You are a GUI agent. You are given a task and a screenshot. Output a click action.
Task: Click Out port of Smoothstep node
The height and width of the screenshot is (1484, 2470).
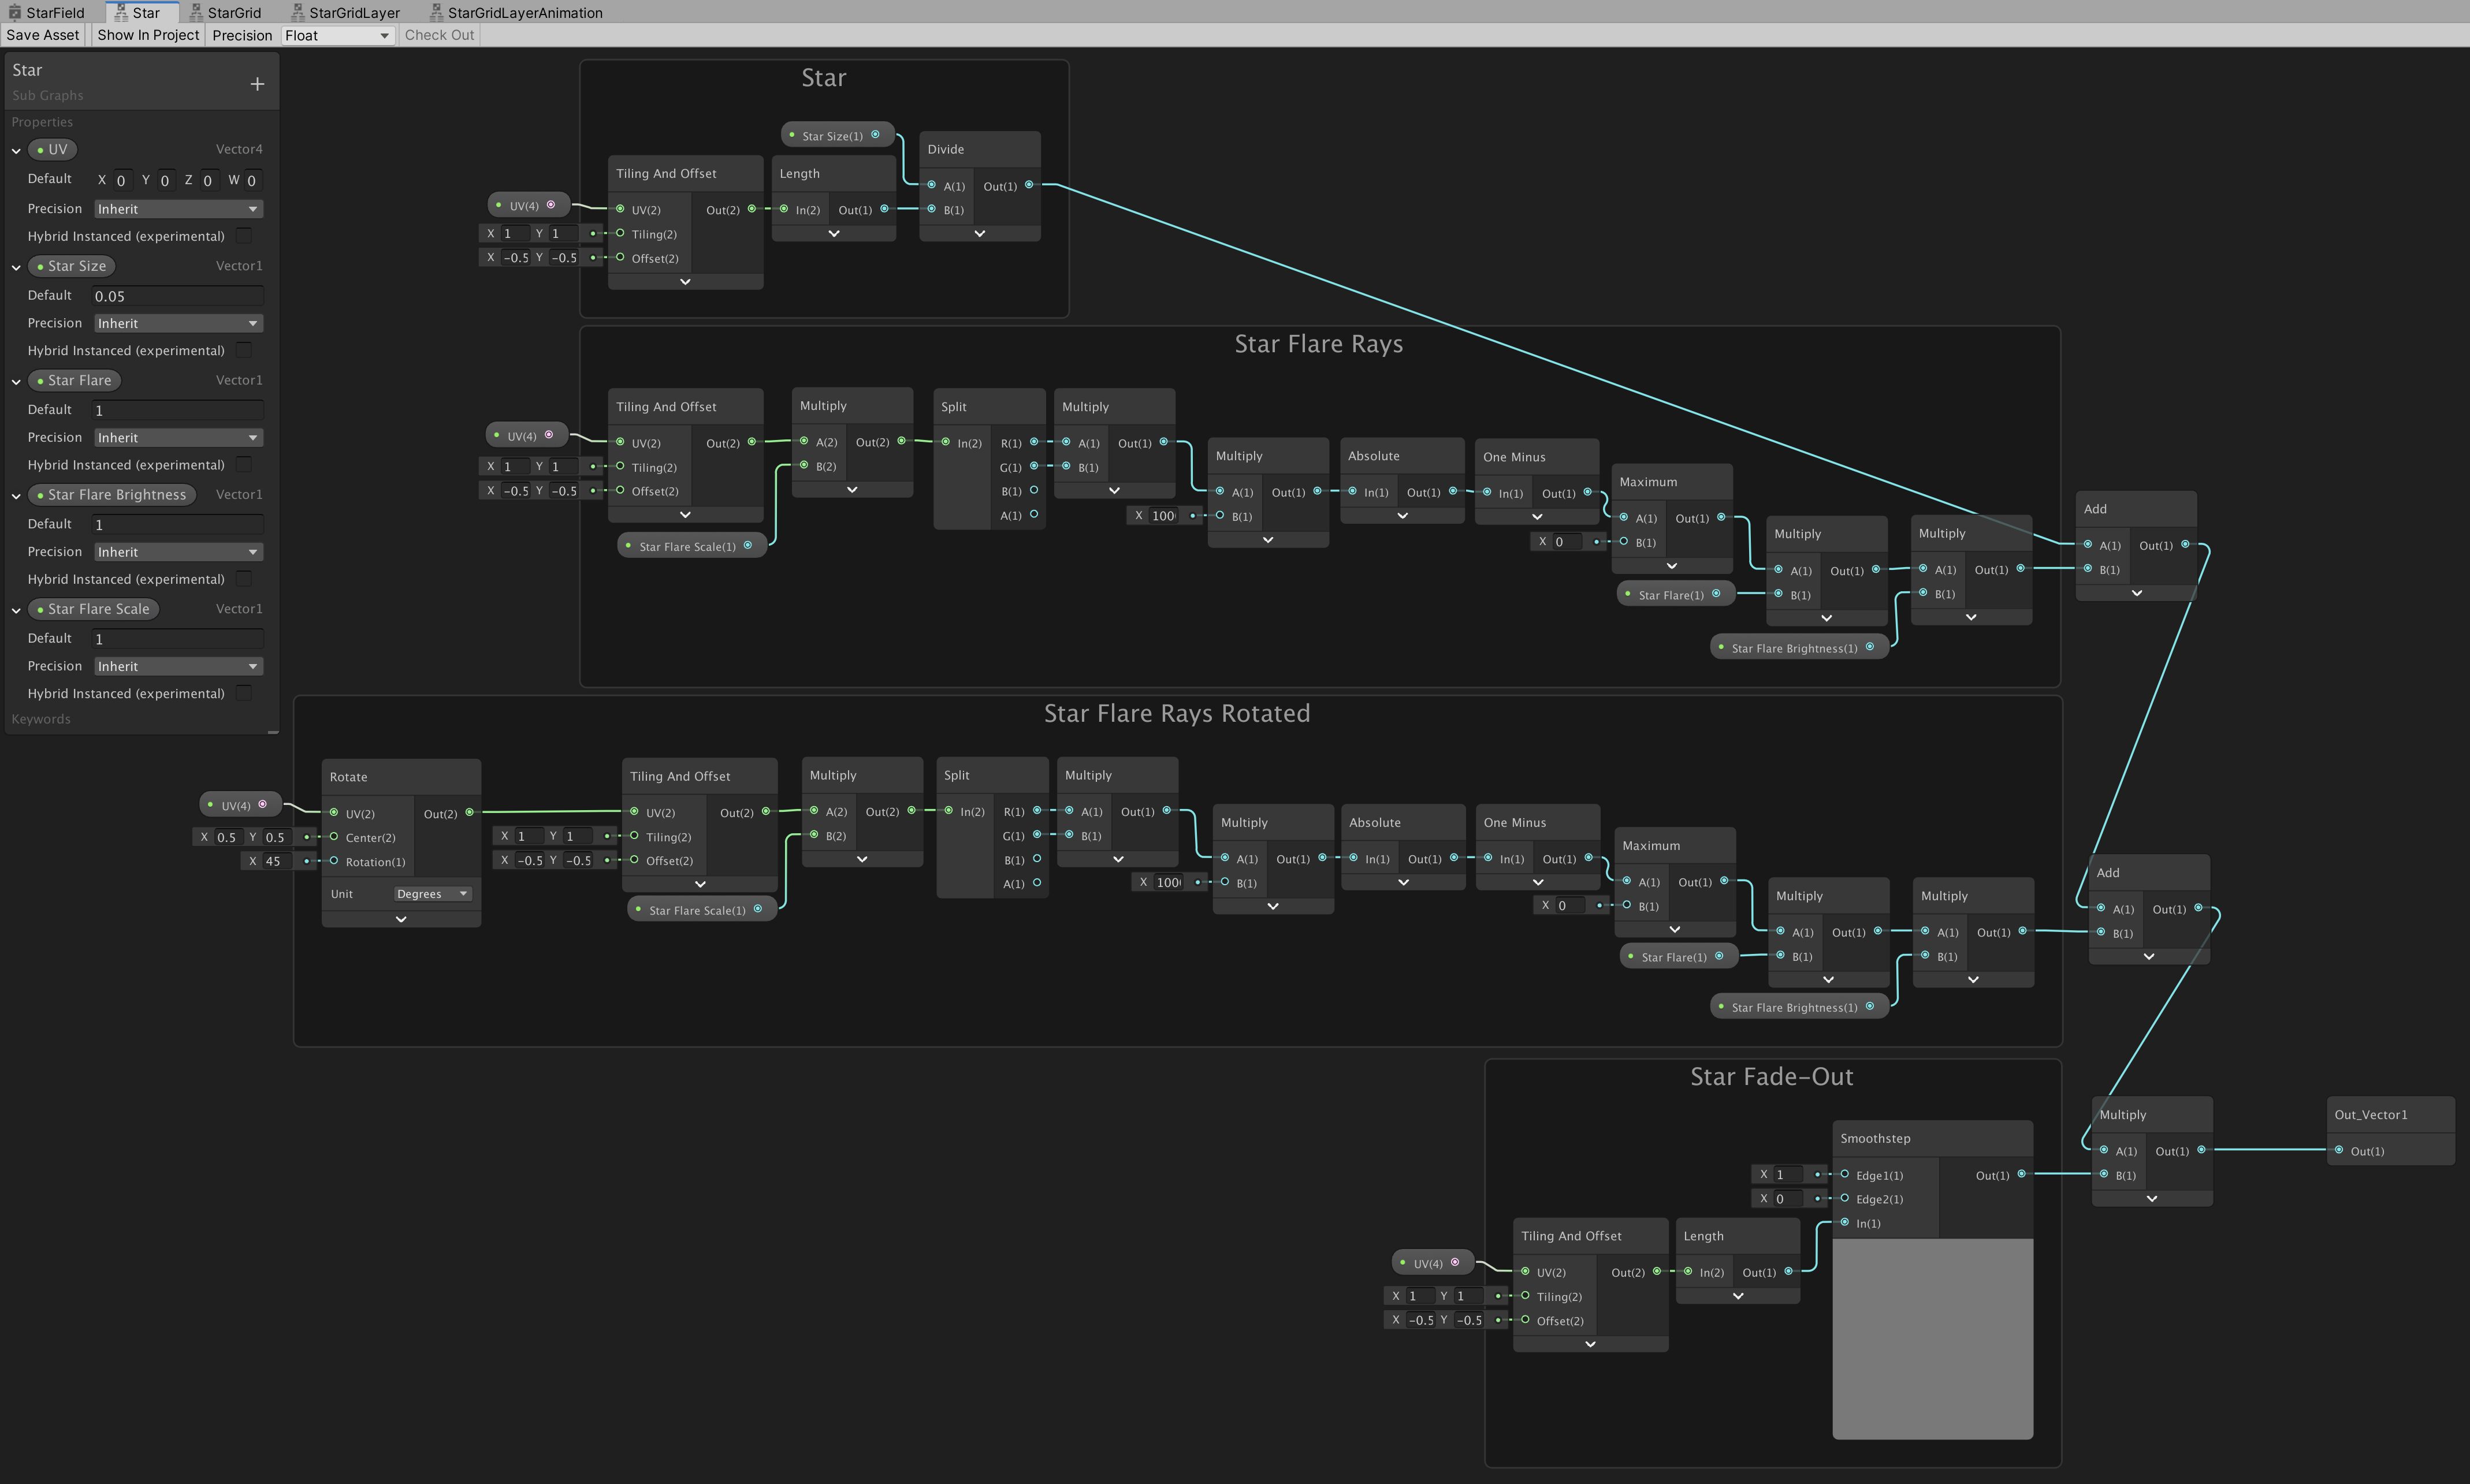click(x=2021, y=1174)
